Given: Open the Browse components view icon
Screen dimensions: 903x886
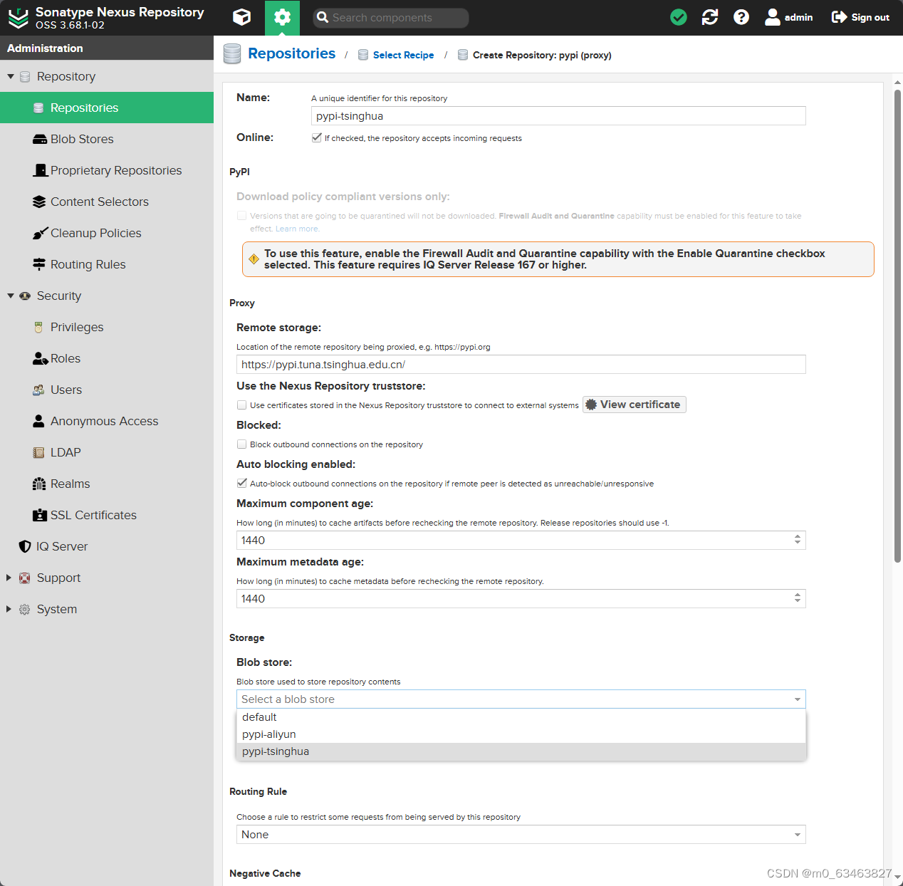Looking at the screenshot, I should (241, 16).
